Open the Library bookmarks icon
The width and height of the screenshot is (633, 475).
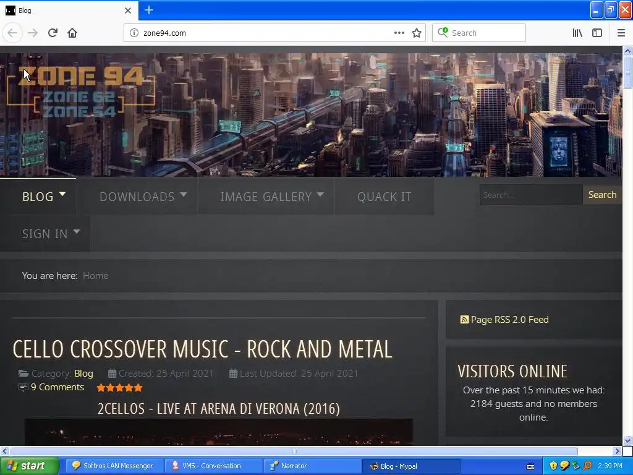tap(577, 33)
